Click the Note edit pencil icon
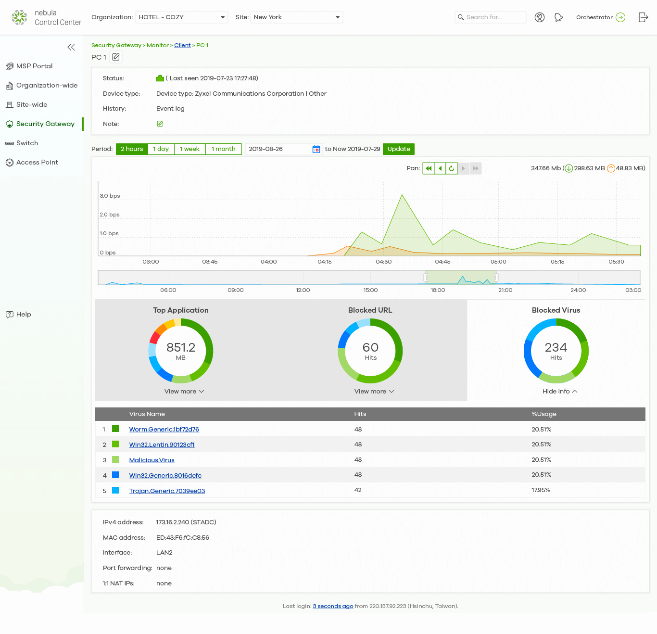657x634 pixels. (160, 124)
